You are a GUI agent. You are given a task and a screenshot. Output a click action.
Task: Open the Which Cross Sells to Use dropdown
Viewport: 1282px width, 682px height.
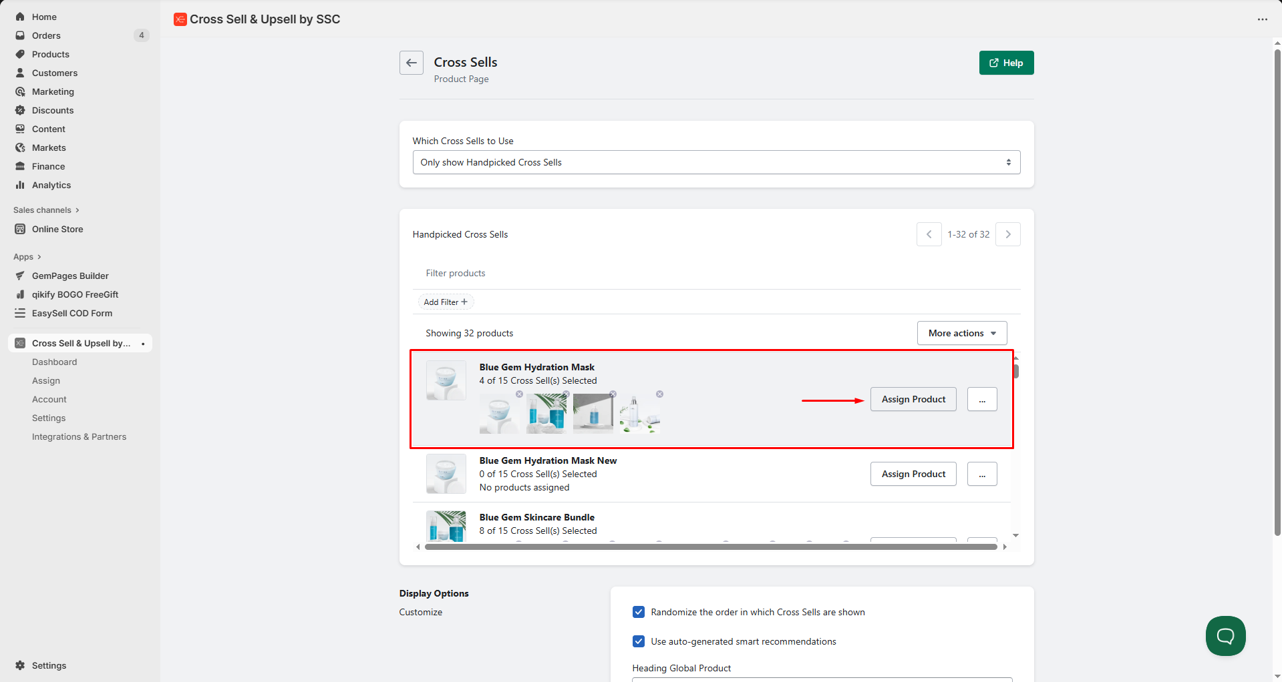click(x=715, y=162)
